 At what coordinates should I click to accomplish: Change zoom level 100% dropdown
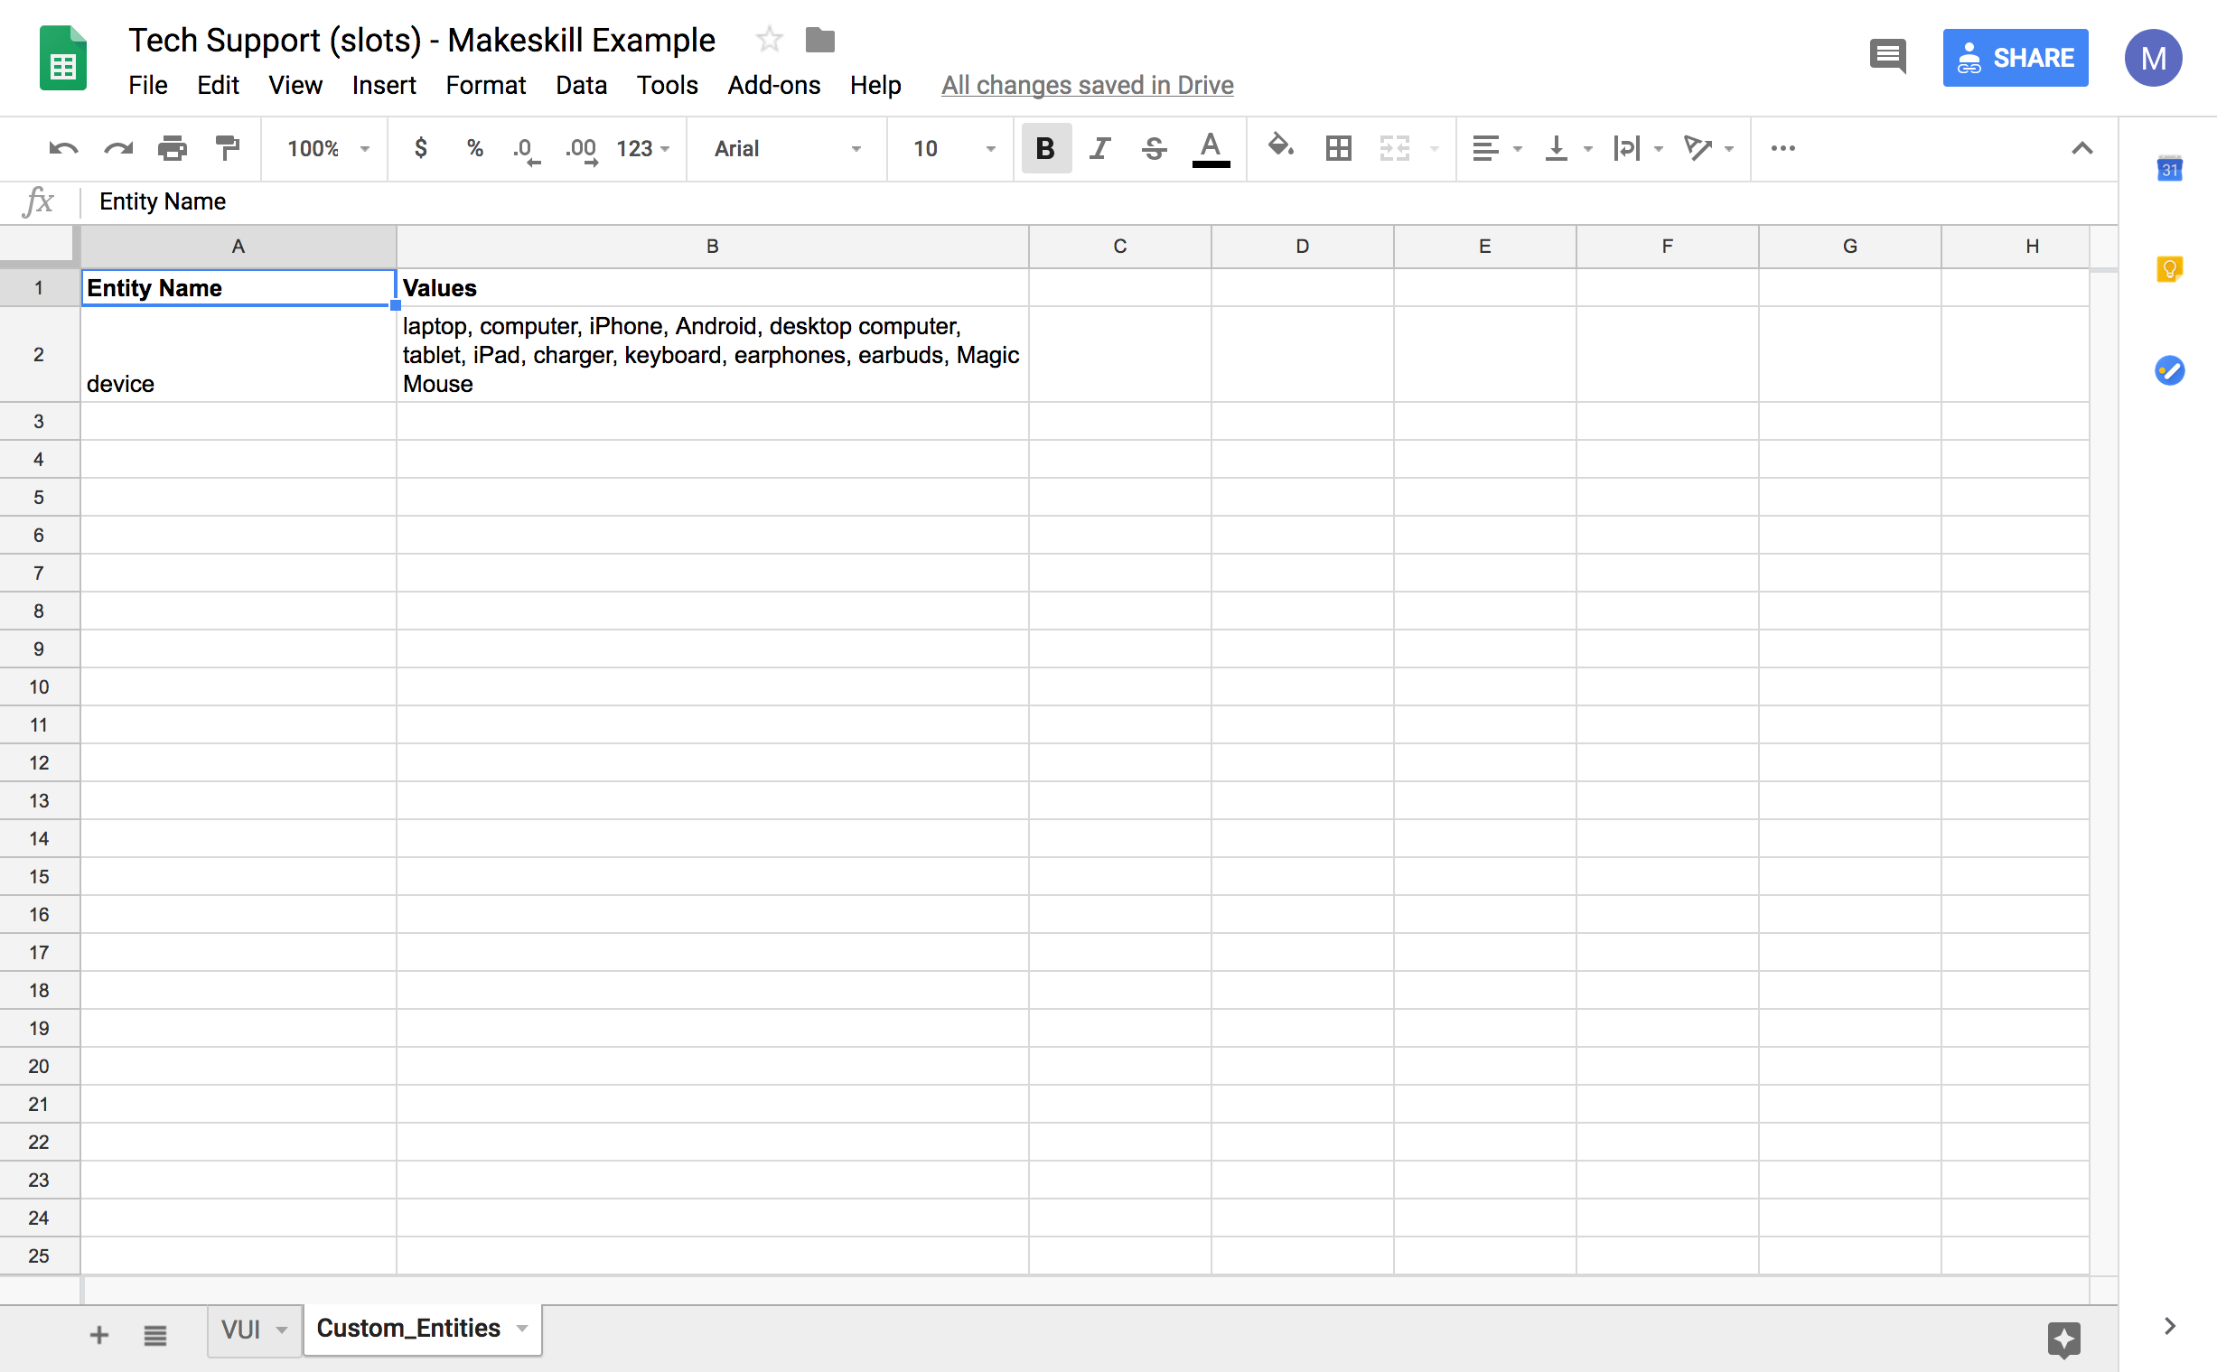[x=329, y=148]
